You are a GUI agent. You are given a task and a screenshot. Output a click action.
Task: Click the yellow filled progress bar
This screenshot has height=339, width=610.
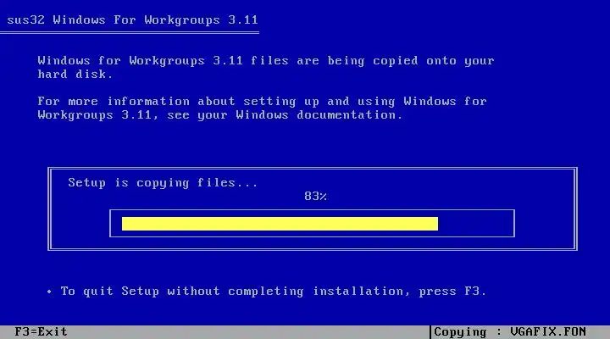click(x=280, y=224)
